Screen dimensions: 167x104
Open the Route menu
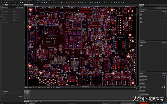click(x=25, y=1)
